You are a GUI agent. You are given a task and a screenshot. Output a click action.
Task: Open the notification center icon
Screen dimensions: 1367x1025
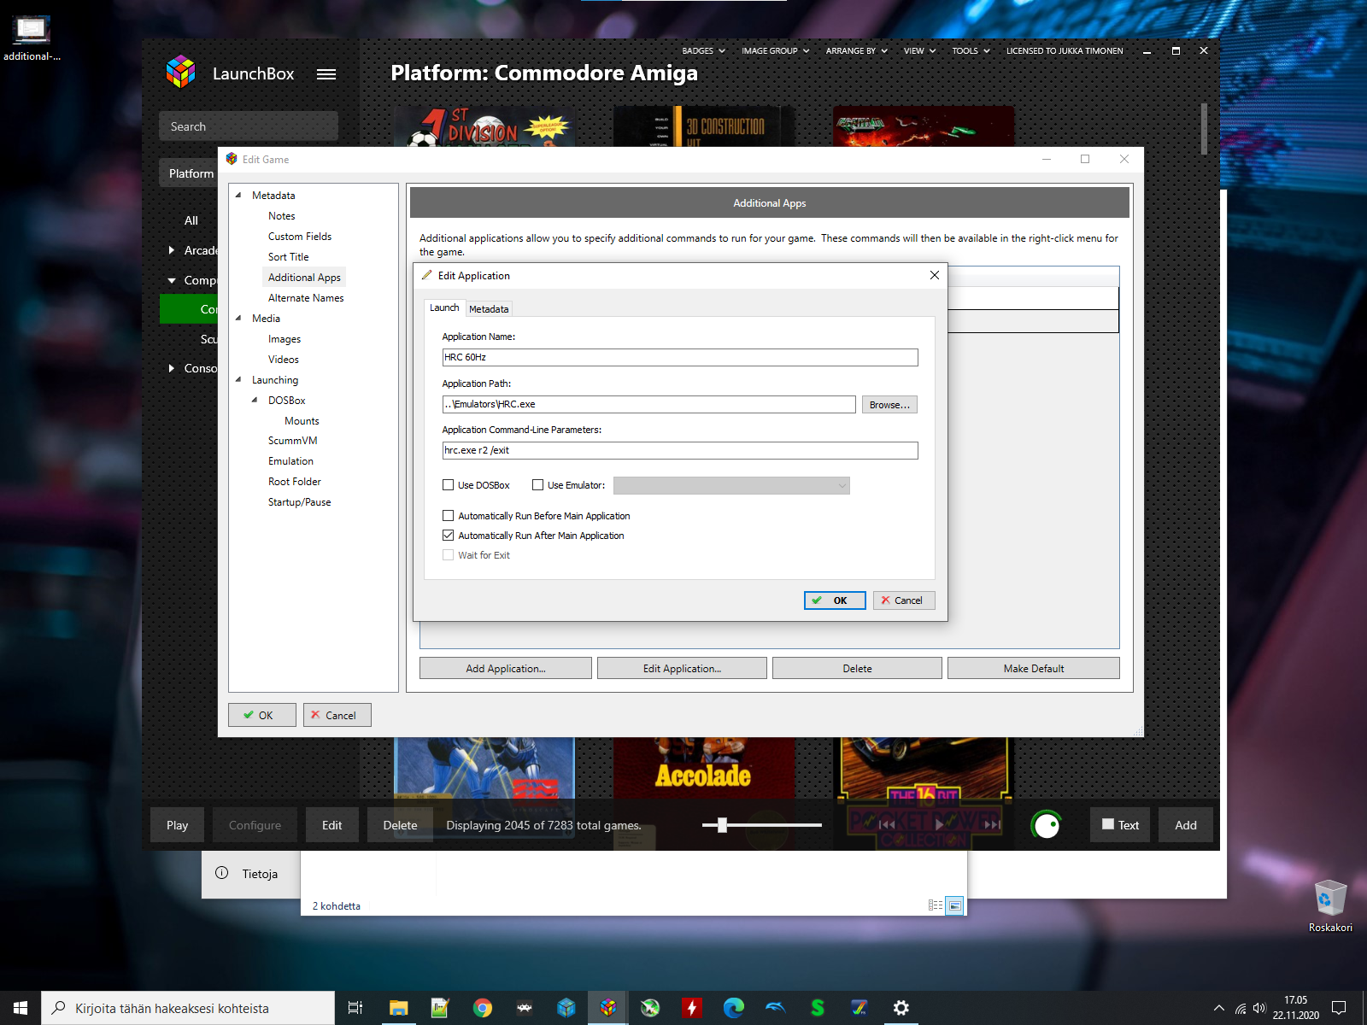(1339, 1008)
